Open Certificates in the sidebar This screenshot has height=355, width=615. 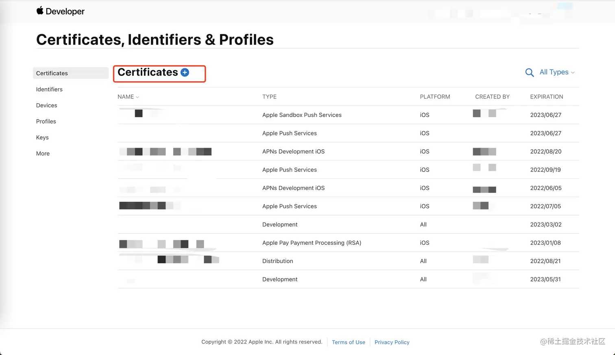[x=52, y=73]
